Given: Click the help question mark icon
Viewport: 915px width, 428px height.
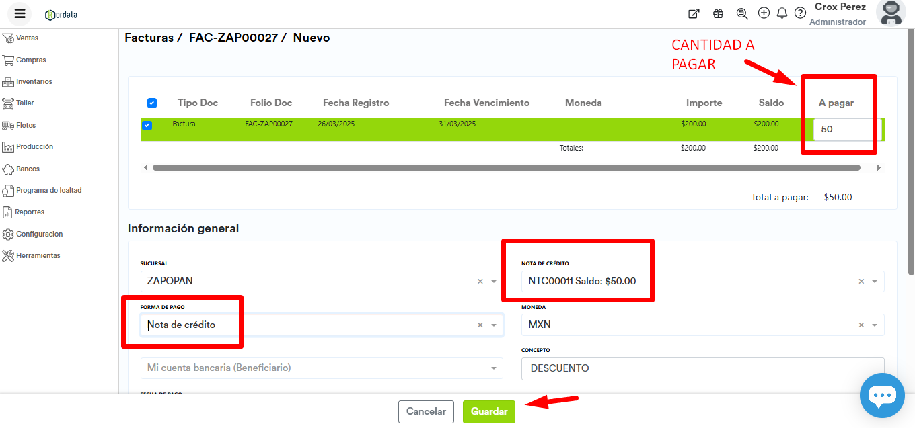Looking at the screenshot, I should click(x=800, y=13).
